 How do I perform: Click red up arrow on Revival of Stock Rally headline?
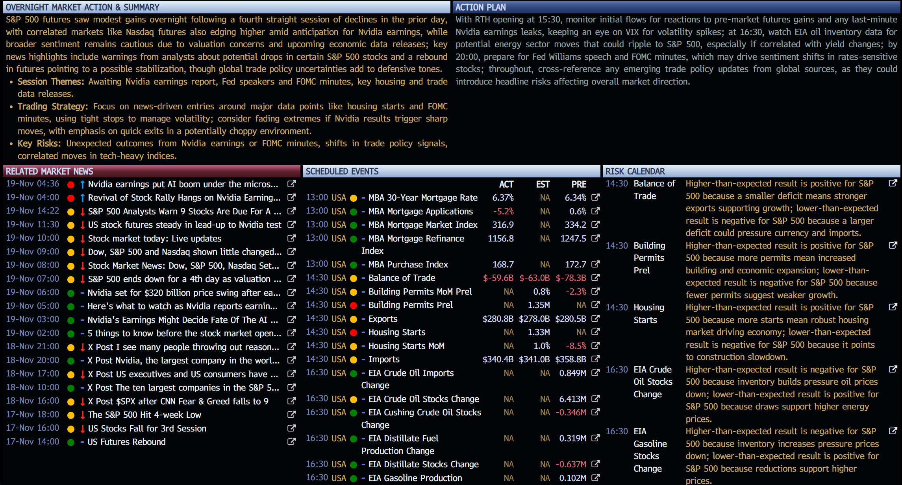82,198
